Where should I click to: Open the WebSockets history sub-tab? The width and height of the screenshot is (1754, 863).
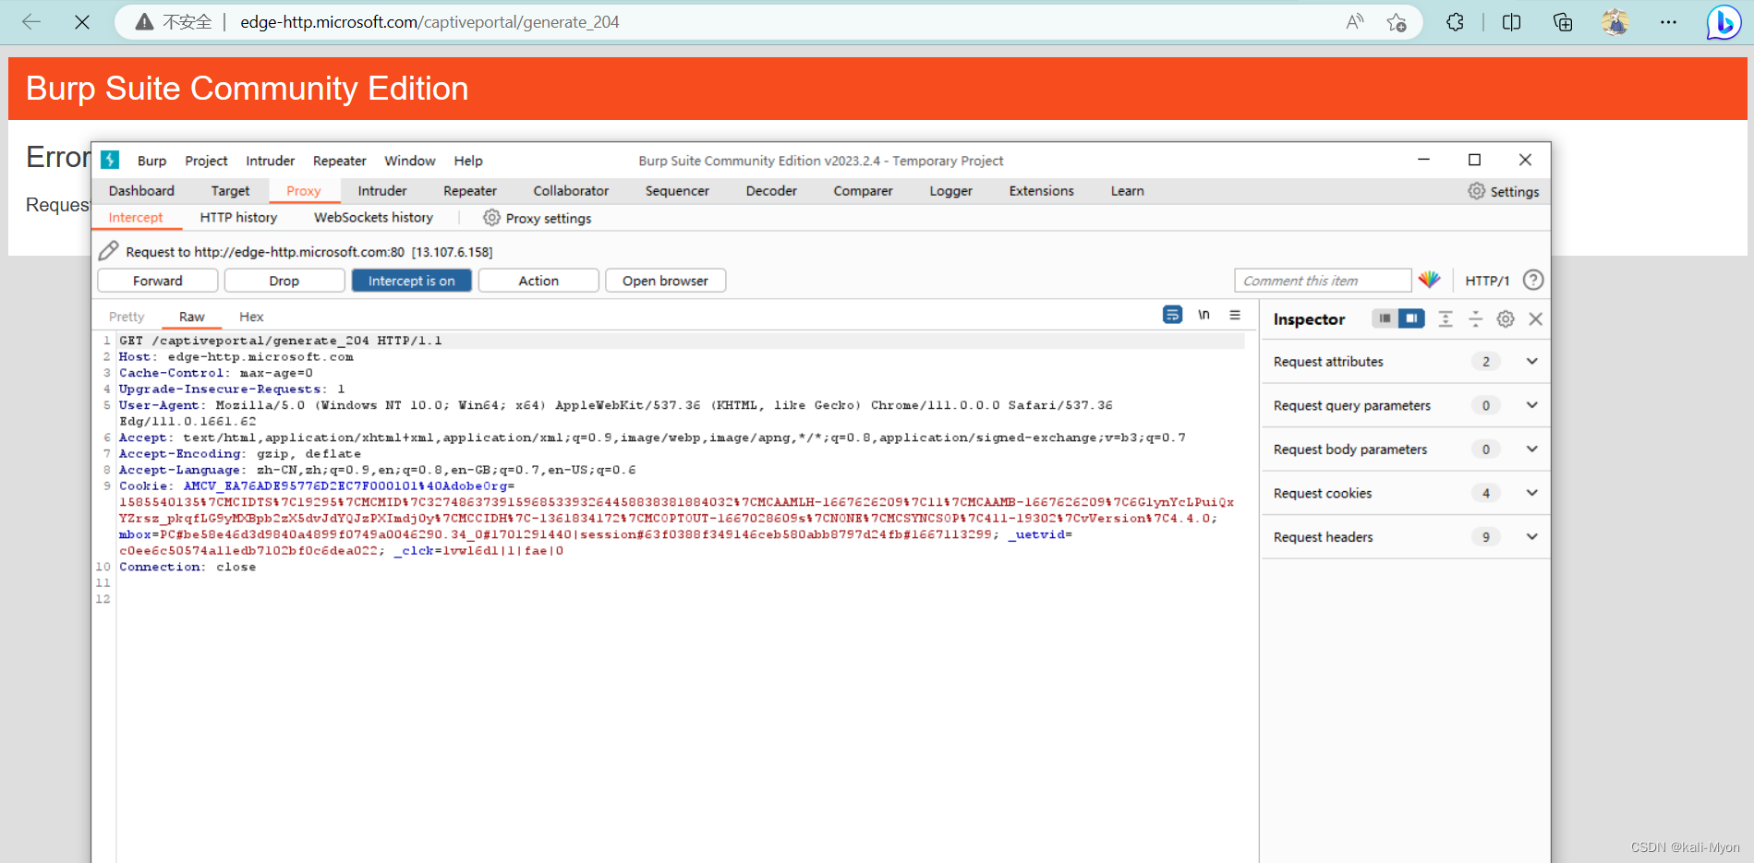click(x=373, y=218)
